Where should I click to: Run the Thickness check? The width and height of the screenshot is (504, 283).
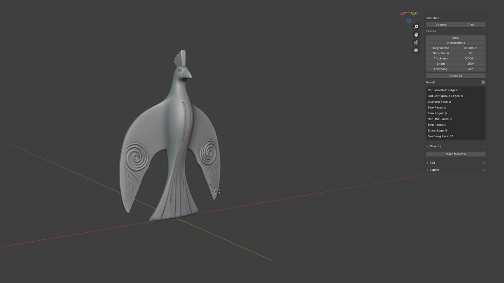[441, 58]
